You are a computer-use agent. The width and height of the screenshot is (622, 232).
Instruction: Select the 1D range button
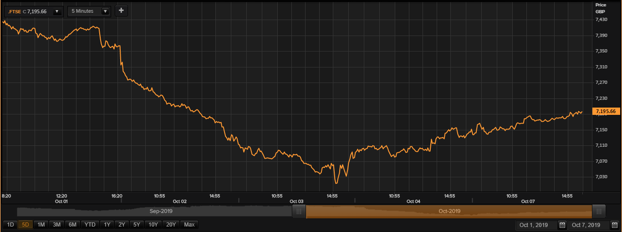10,225
